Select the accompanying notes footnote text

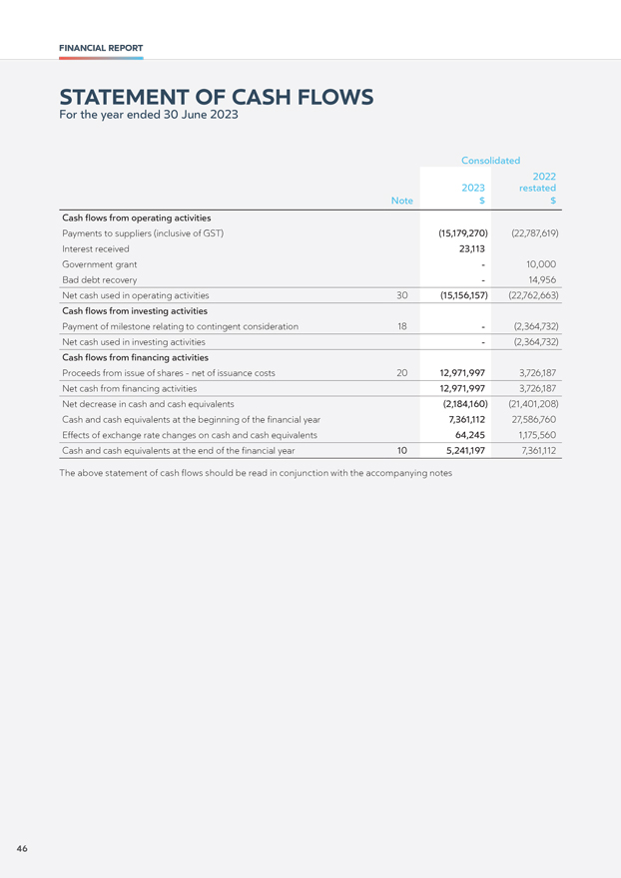(x=256, y=473)
